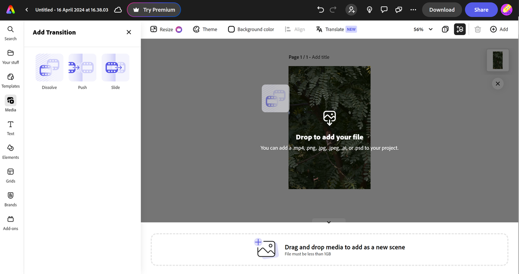
Task: Open the Media panel
Action: click(x=10, y=104)
